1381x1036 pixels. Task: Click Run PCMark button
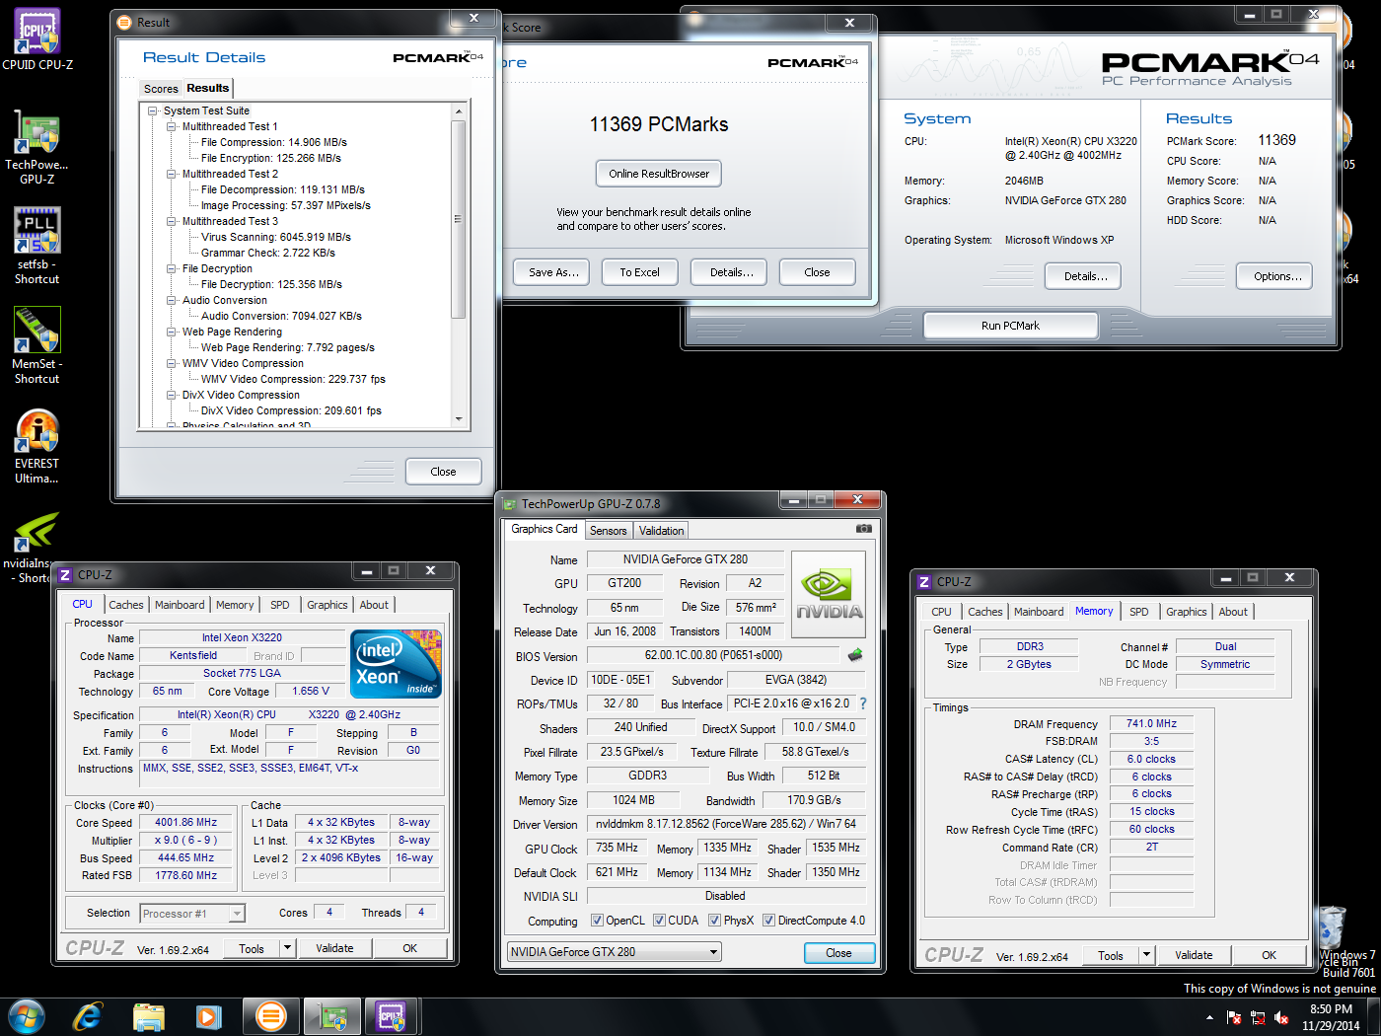pyautogui.click(x=1010, y=326)
